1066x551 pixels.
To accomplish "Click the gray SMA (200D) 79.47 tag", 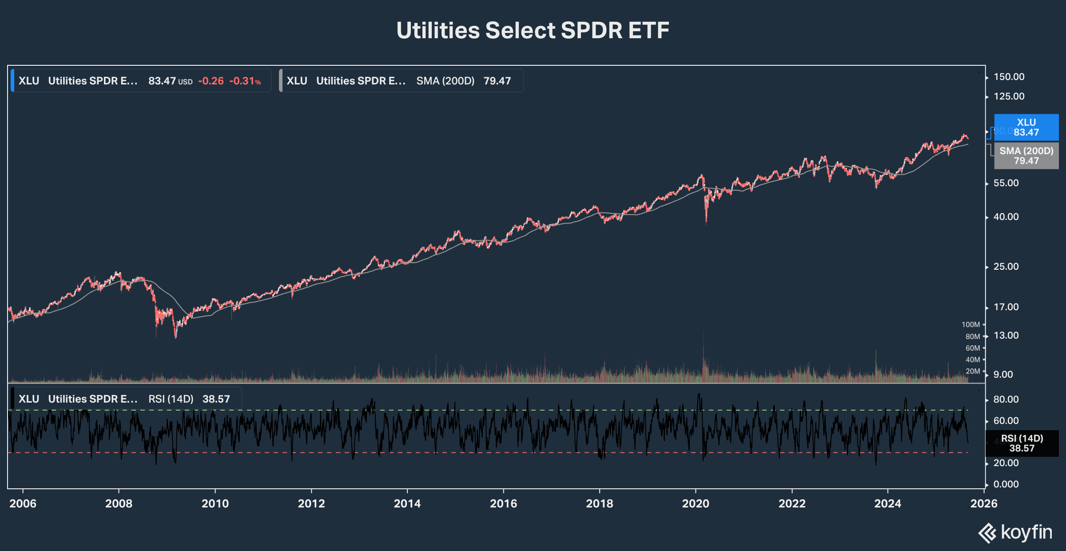I will [1026, 156].
